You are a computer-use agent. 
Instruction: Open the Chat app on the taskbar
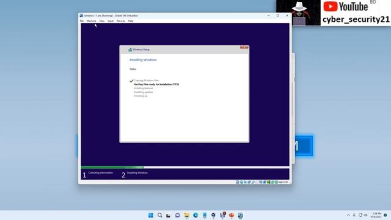178,215
